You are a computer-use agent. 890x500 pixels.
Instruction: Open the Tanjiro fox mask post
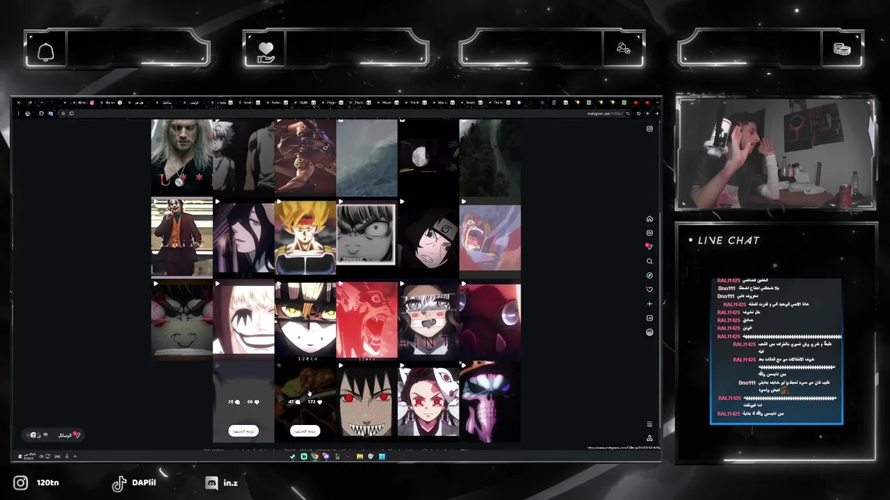click(428, 401)
